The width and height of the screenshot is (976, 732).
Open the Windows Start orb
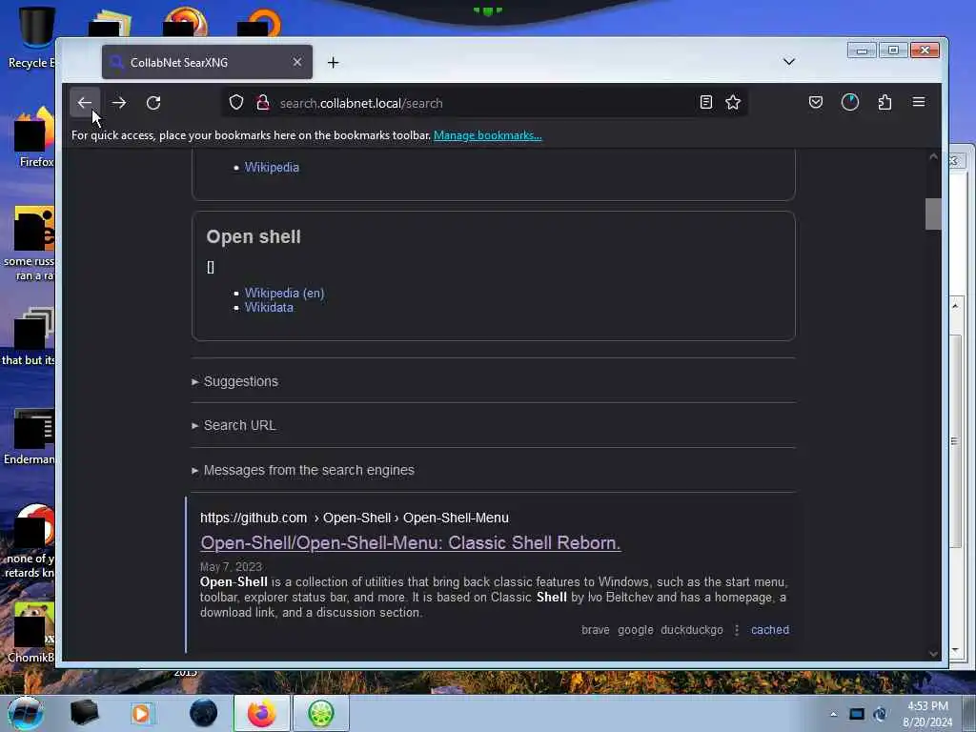26,713
